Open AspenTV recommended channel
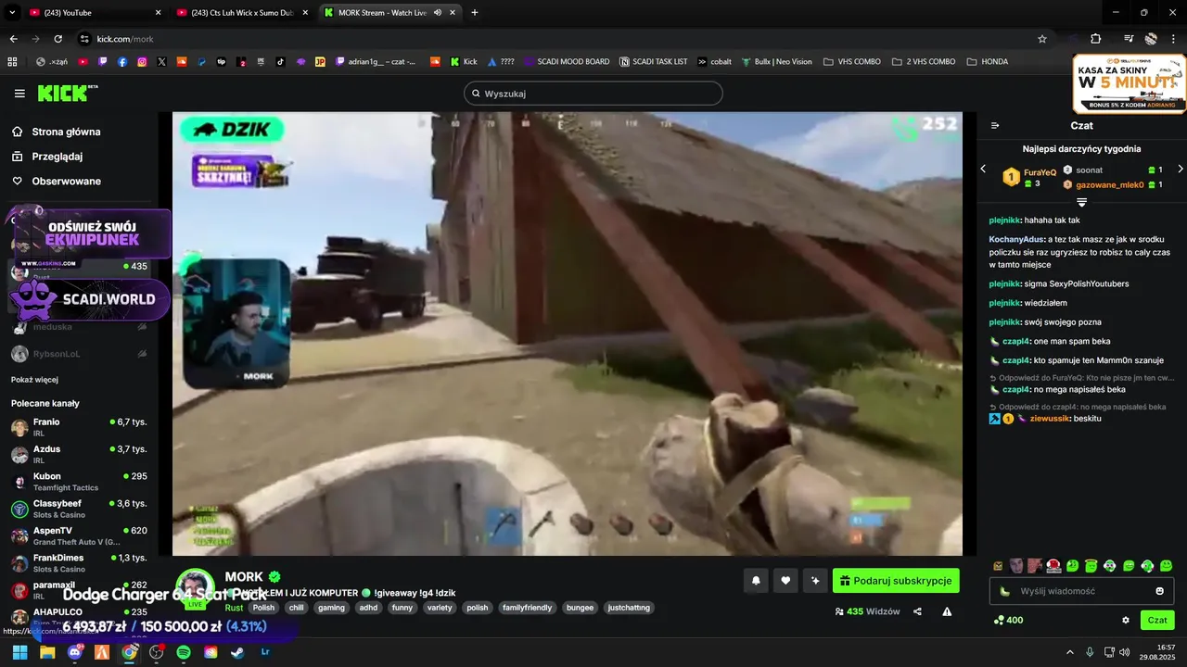The image size is (1187, 667). pos(81,535)
